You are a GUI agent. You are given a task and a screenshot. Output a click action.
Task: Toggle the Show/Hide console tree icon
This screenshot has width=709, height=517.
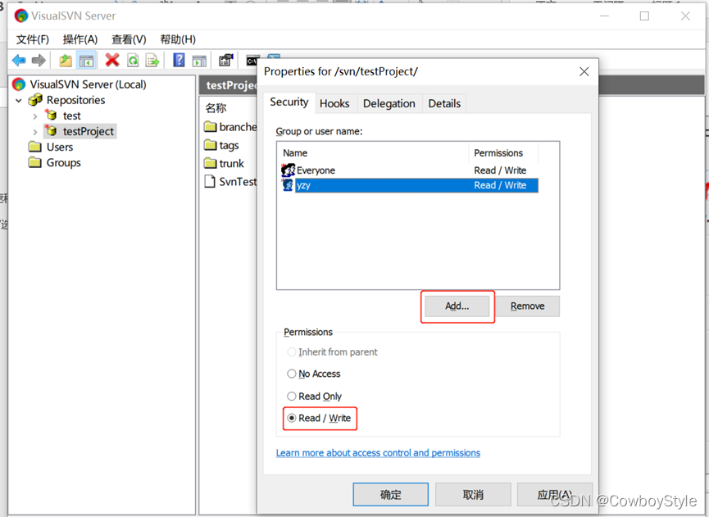pyautogui.click(x=86, y=60)
